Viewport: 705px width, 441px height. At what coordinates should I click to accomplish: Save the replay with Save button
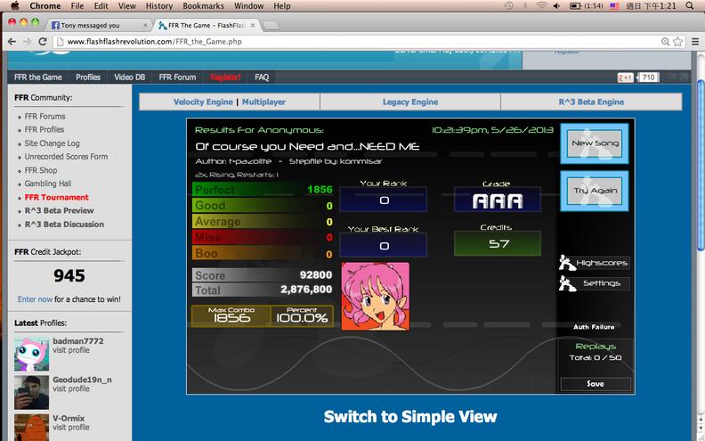coord(596,384)
